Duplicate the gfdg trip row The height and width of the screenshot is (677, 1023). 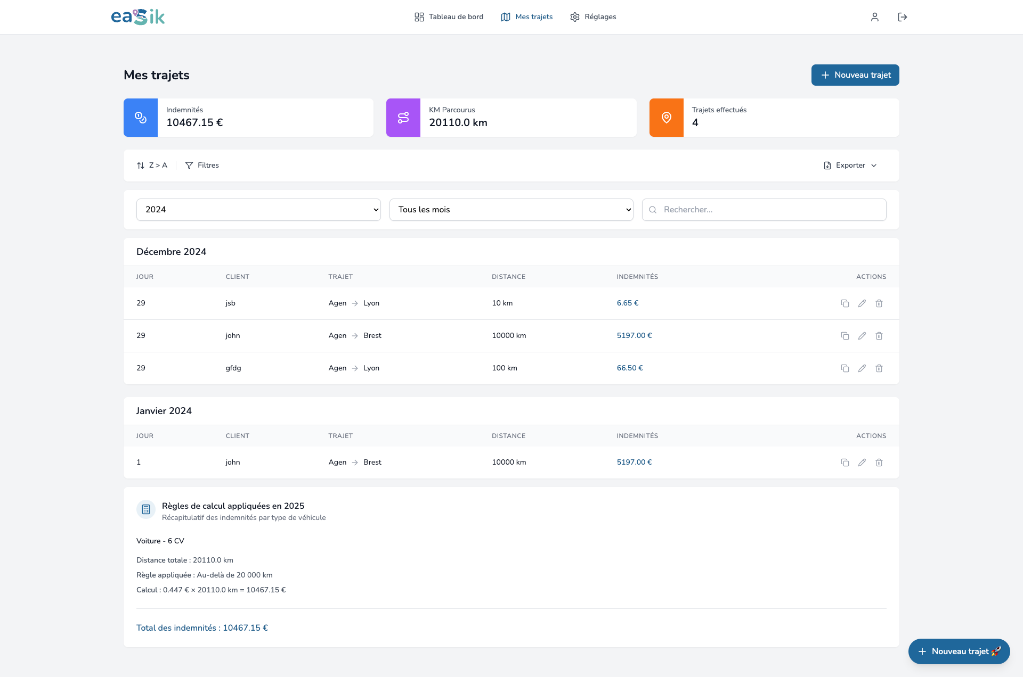845,368
